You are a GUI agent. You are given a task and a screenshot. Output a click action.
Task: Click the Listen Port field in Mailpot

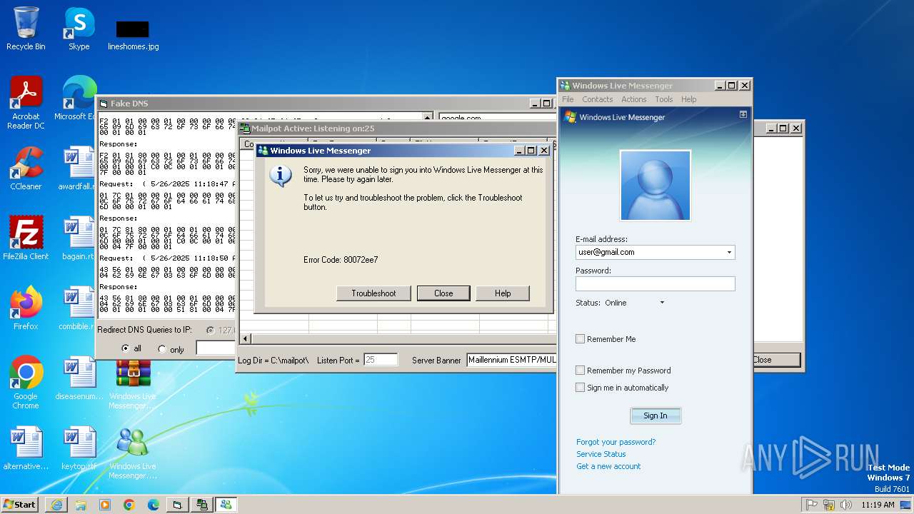pyautogui.click(x=381, y=361)
